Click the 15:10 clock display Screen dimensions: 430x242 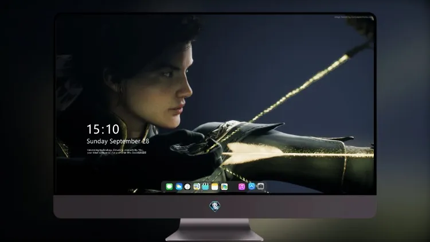click(x=103, y=129)
